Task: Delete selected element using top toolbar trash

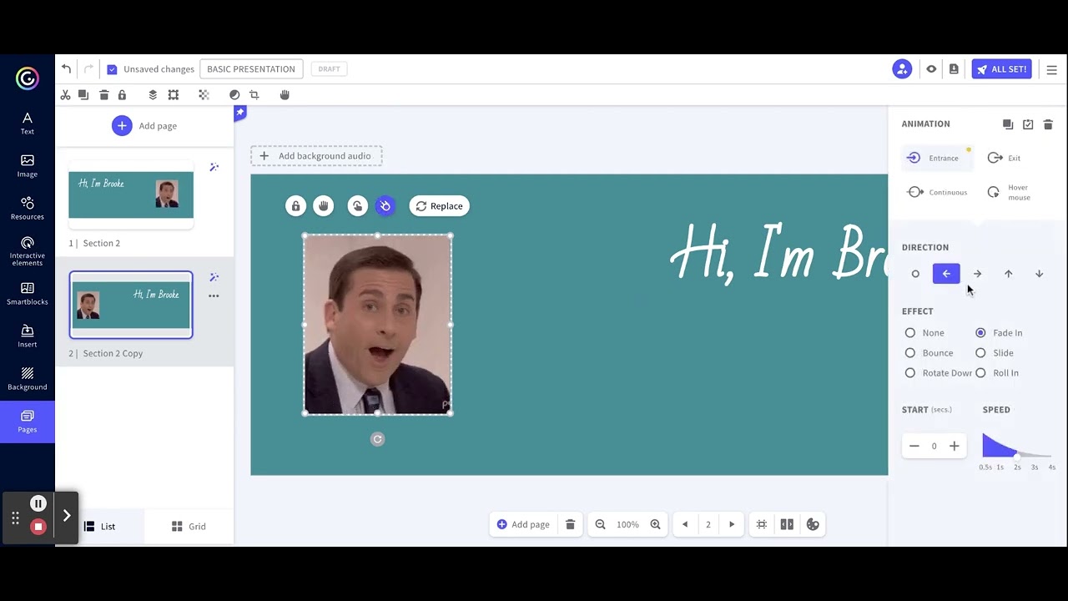Action: 103,95
